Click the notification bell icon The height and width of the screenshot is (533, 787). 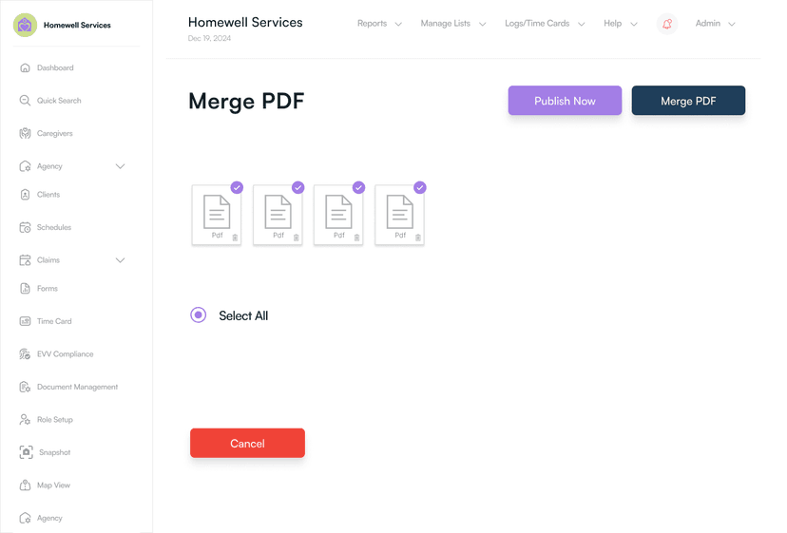coord(666,24)
